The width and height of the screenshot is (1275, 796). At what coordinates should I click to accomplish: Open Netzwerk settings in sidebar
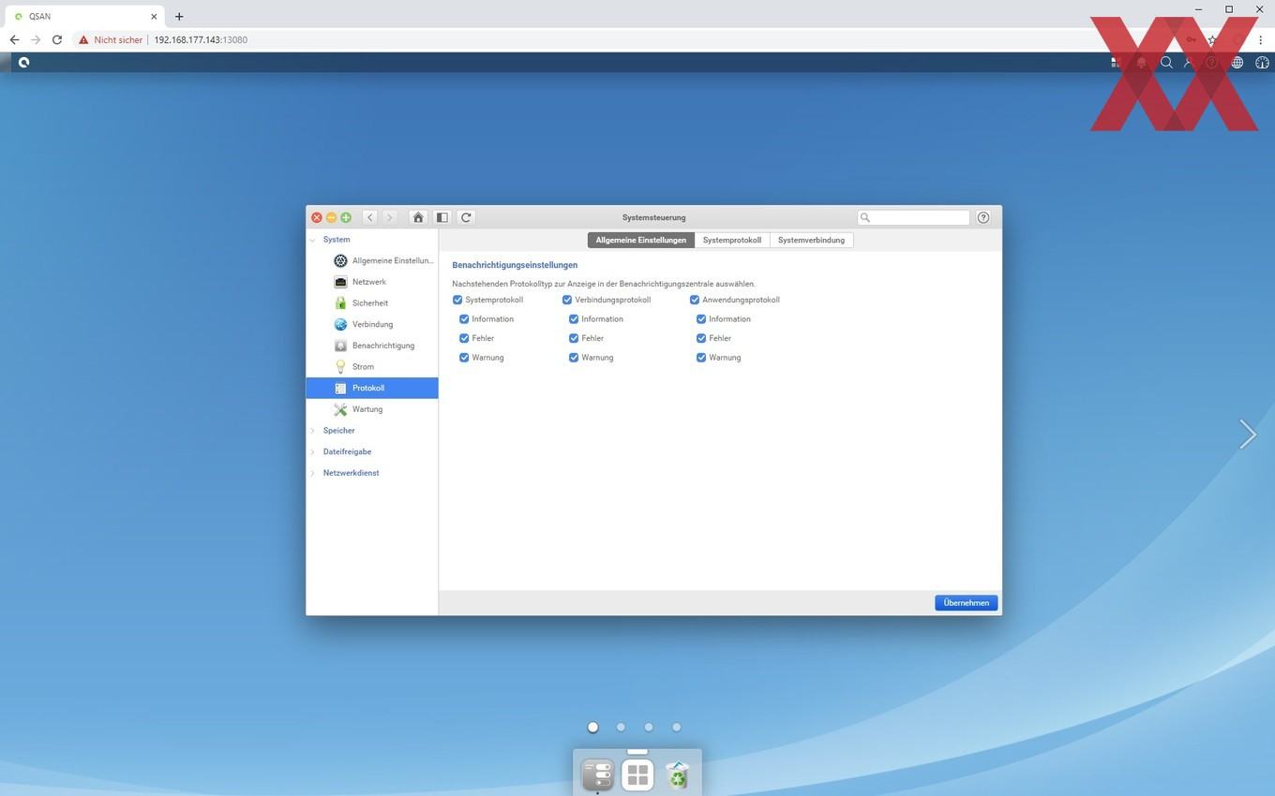372,282
